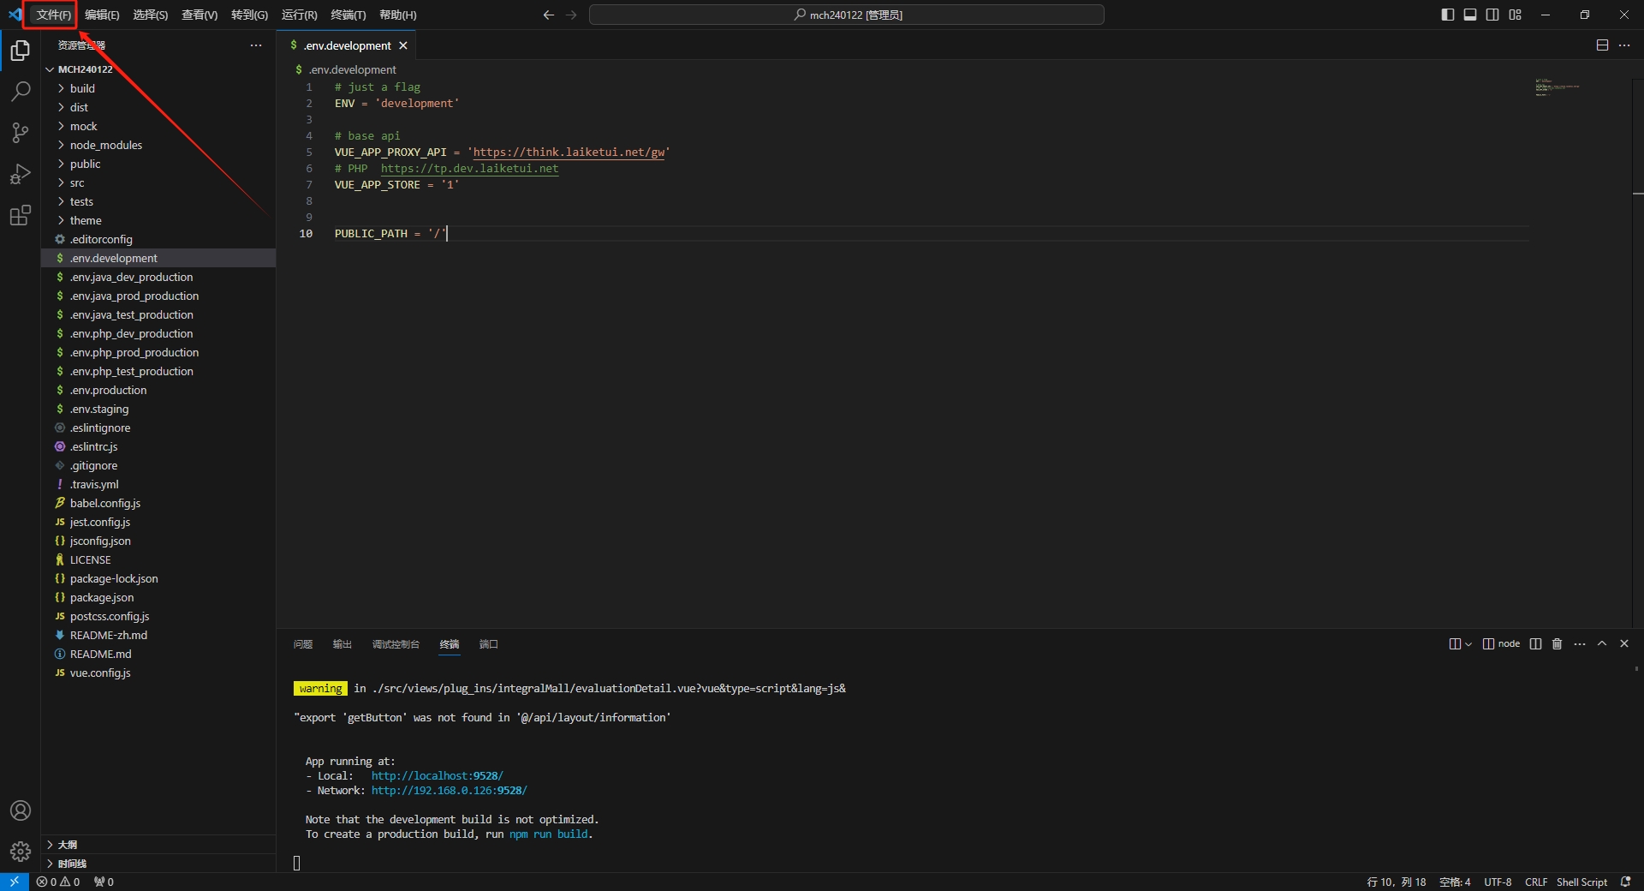
Task: Toggle the secondary sidebar visibility
Action: pyautogui.click(x=1492, y=15)
